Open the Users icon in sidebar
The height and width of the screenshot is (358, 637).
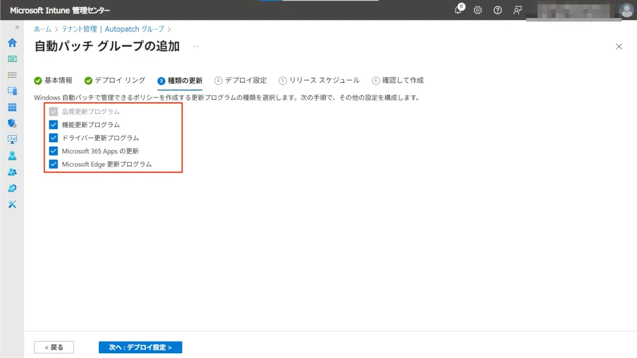[x=12, y=156]
